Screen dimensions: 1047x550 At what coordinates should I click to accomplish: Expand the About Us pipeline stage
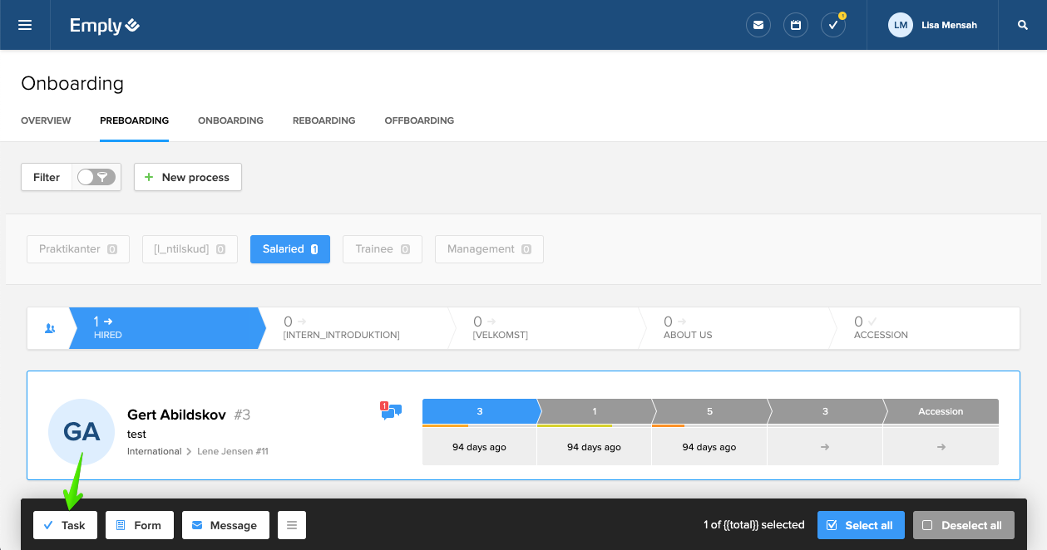732,328
